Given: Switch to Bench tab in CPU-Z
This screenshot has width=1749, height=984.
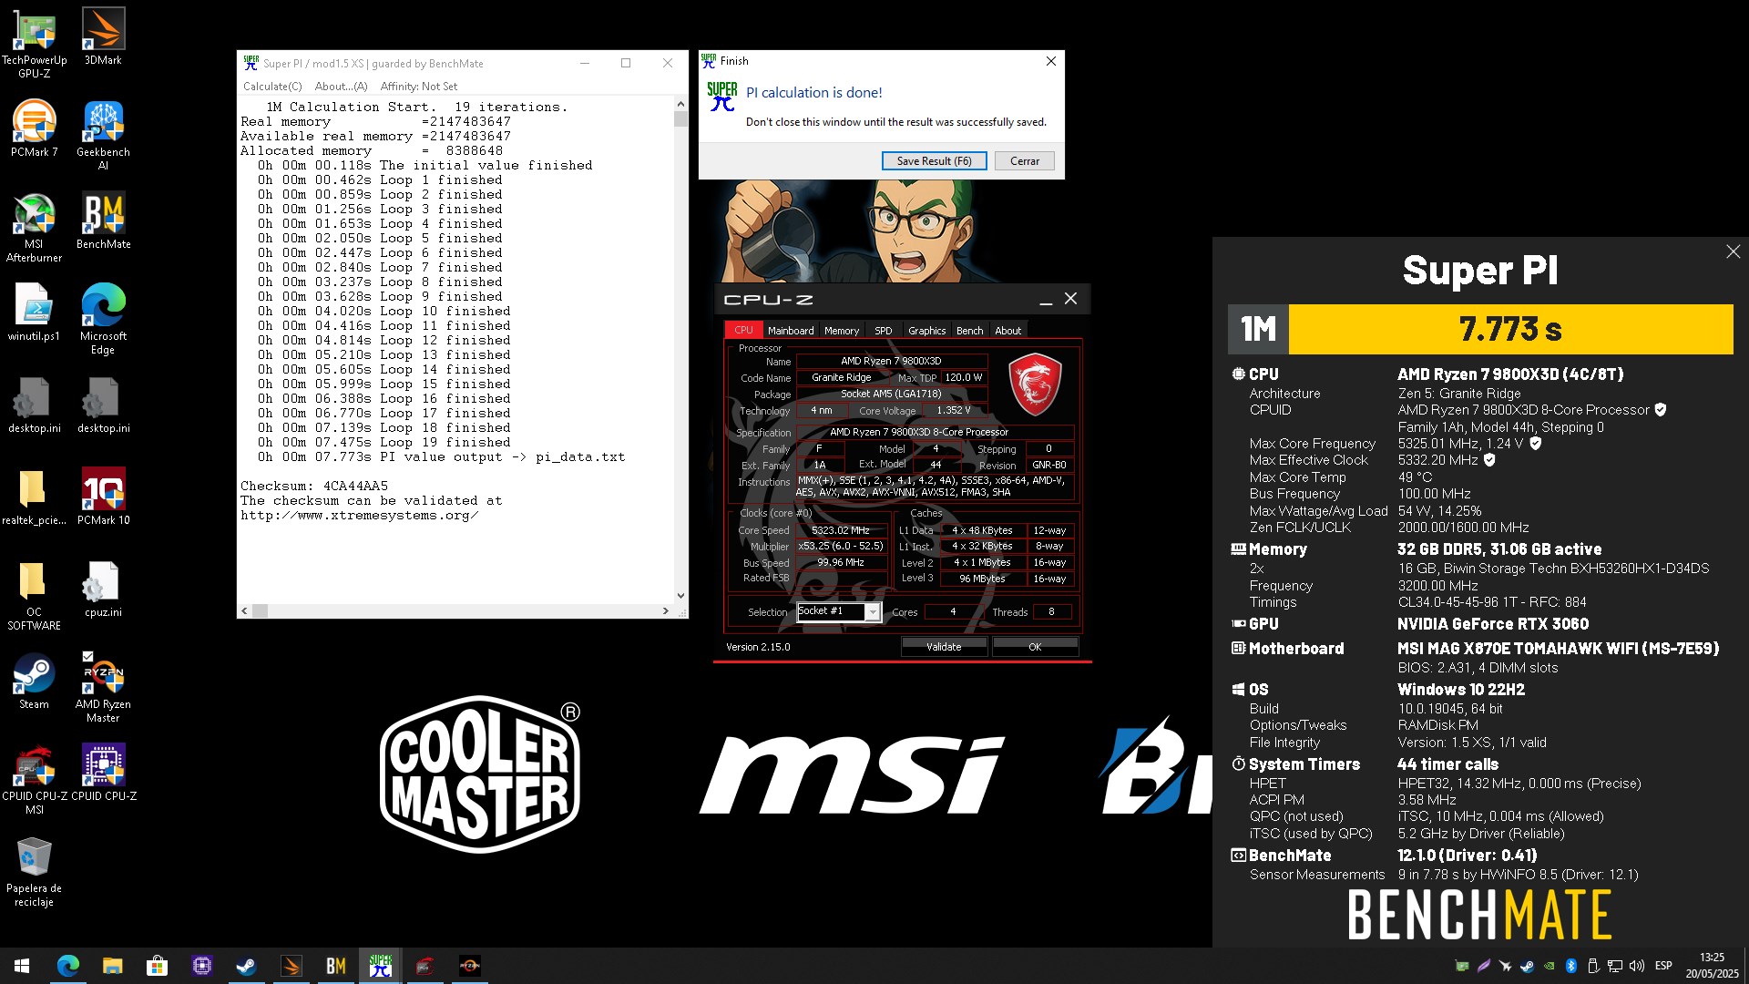Looking at the screenshot, I should pos(969,330).
